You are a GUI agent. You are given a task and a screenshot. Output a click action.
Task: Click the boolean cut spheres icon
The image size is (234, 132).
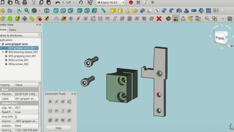coord(150,11)
